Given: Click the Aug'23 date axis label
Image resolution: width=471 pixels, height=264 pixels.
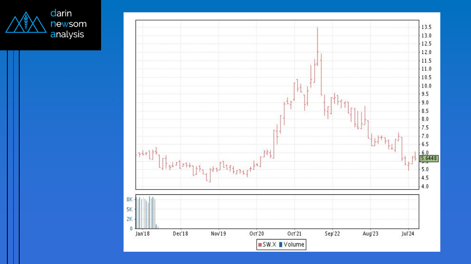Looking at the screenshot, I should point(370,234).
